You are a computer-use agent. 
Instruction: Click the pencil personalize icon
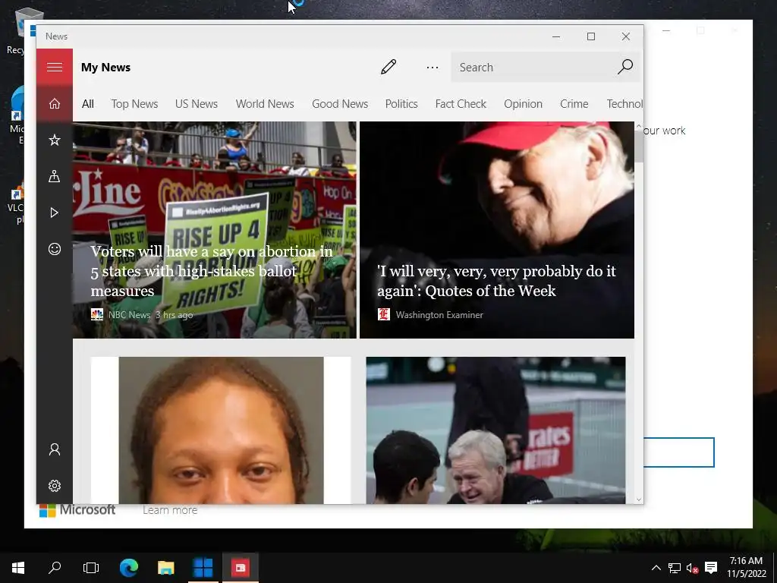[x=388, y=67]
